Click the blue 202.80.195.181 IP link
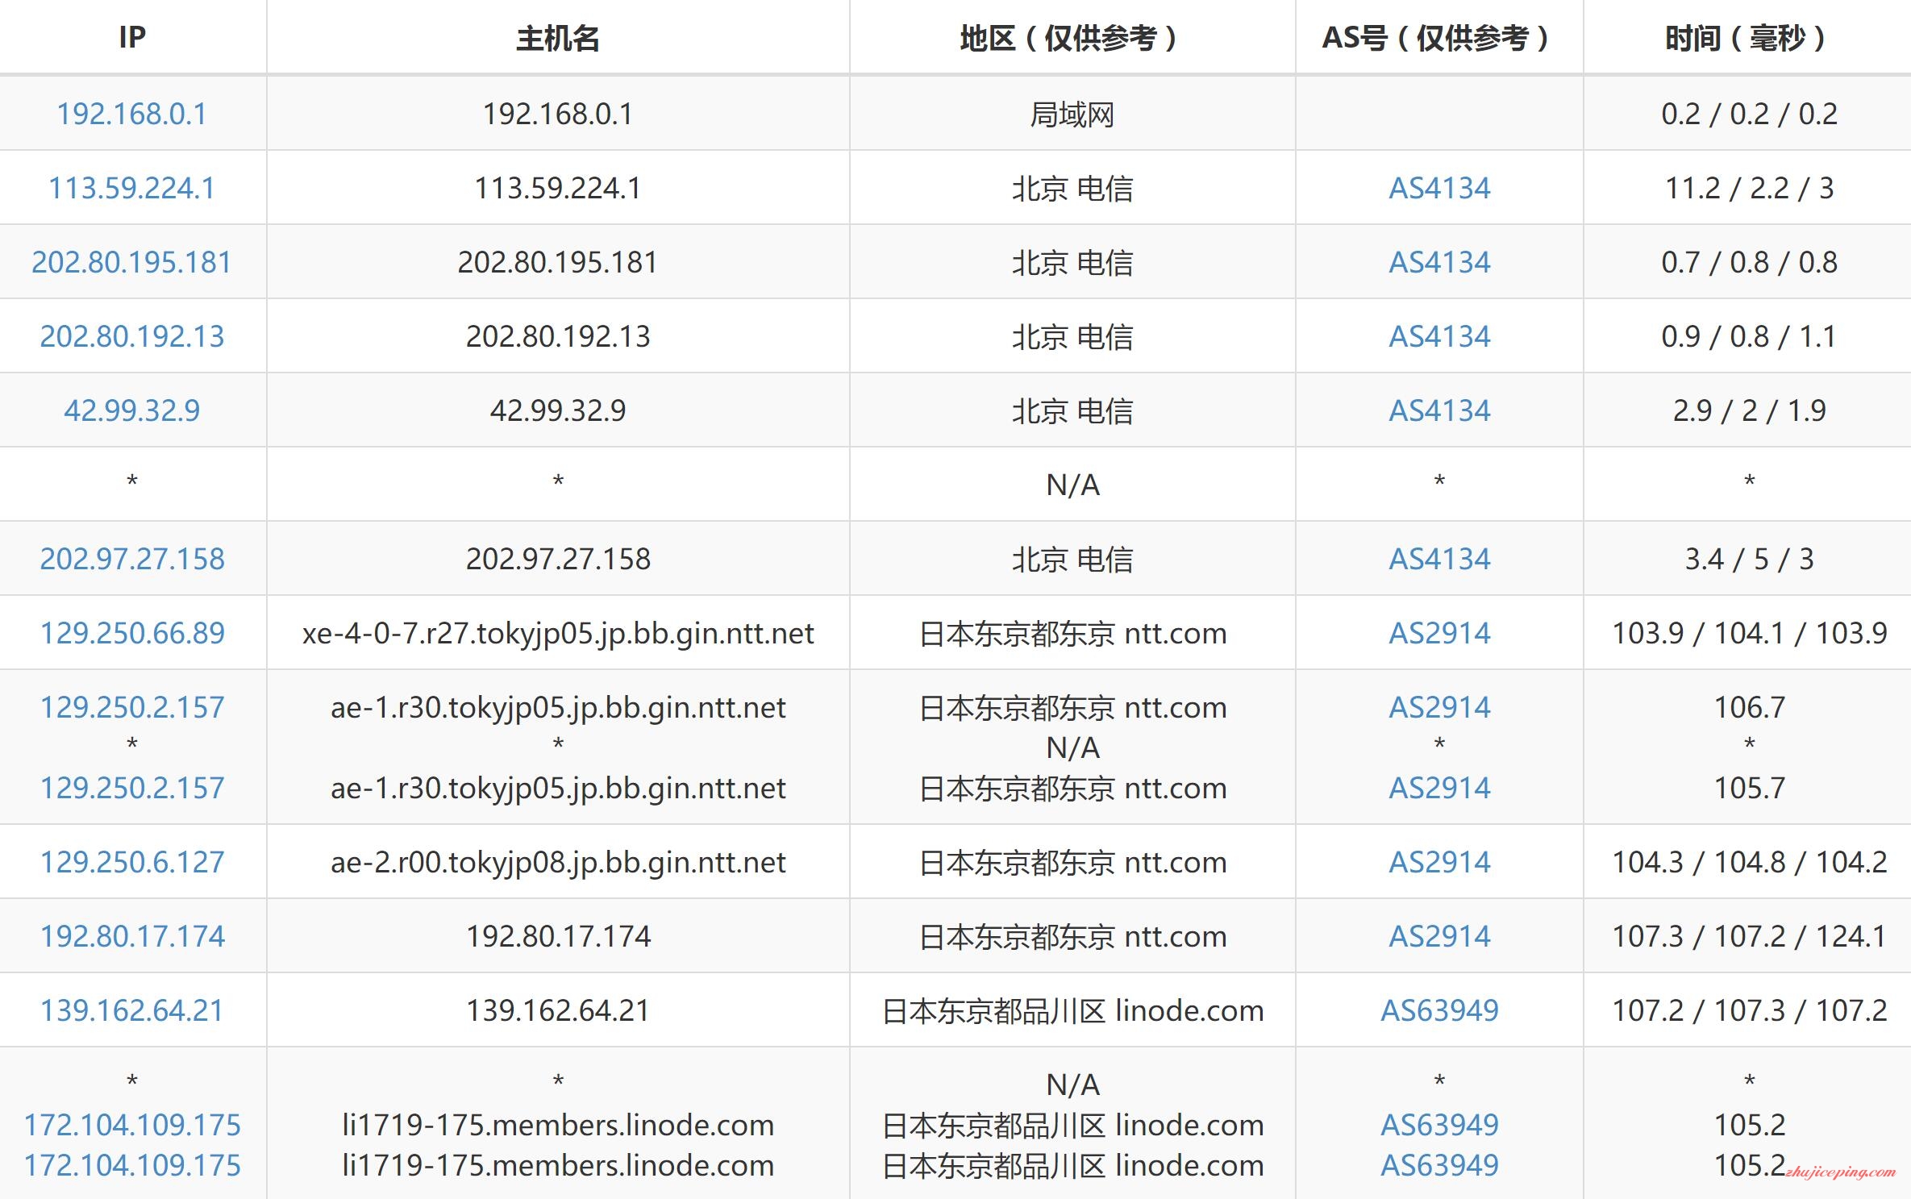The height and width of the screenshot is (1199, 1911). tap(131, 262)
